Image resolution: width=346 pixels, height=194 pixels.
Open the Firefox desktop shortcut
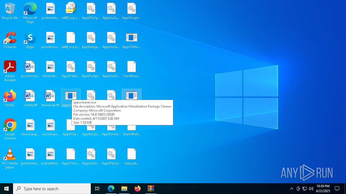pyautogui.click(x=10, y=99)
